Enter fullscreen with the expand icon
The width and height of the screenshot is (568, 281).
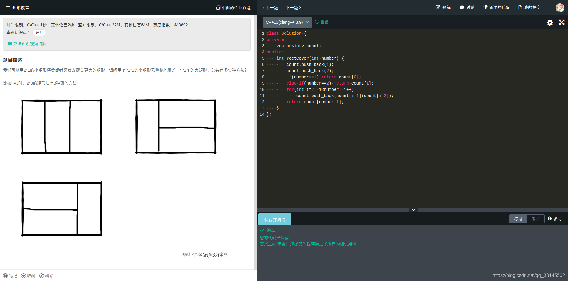coord(561,22)
